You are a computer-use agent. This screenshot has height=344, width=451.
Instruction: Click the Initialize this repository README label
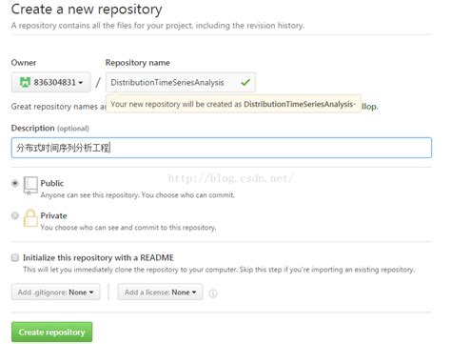98,257
